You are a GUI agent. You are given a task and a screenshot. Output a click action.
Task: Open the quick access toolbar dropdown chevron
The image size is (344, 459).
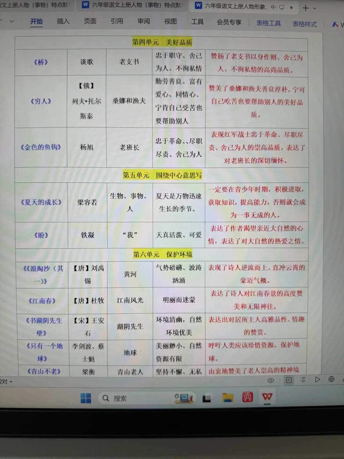point(12,22)
